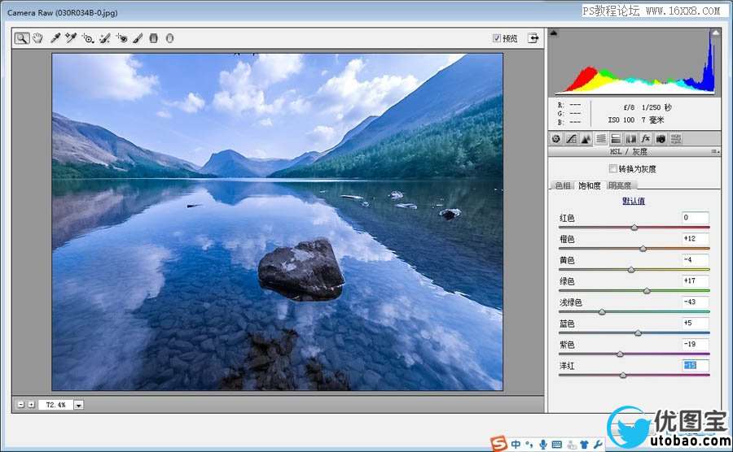Open the Tone Curve panel icon

point(571,138)
